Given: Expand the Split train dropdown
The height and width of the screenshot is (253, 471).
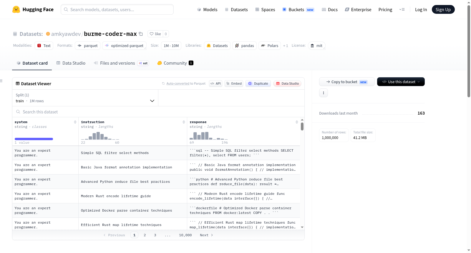Looking at the screenshot, I should [x=85, y=98].
